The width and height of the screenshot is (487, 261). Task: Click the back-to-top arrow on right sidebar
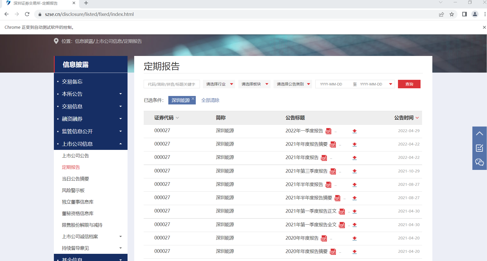[479, 134]
